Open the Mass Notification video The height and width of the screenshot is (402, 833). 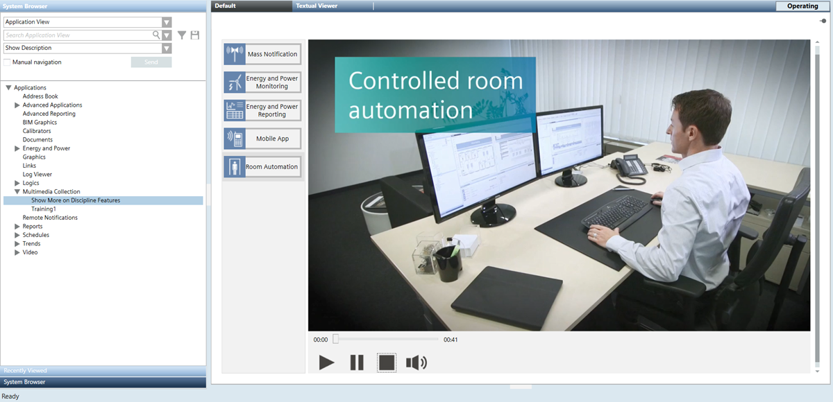click(262, 54)
